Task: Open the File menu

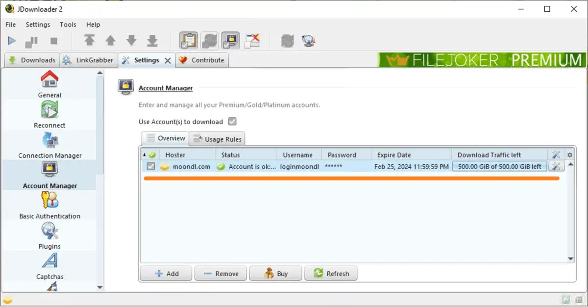Action: pyautogui.click(x=10, y=25)
